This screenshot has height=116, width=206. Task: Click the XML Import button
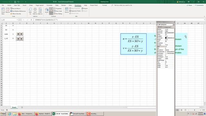pyautogui.click(x=85, y=9)
